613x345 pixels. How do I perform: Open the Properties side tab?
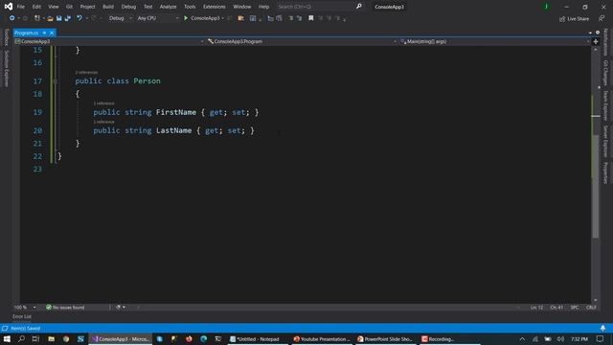coord(605,172)
